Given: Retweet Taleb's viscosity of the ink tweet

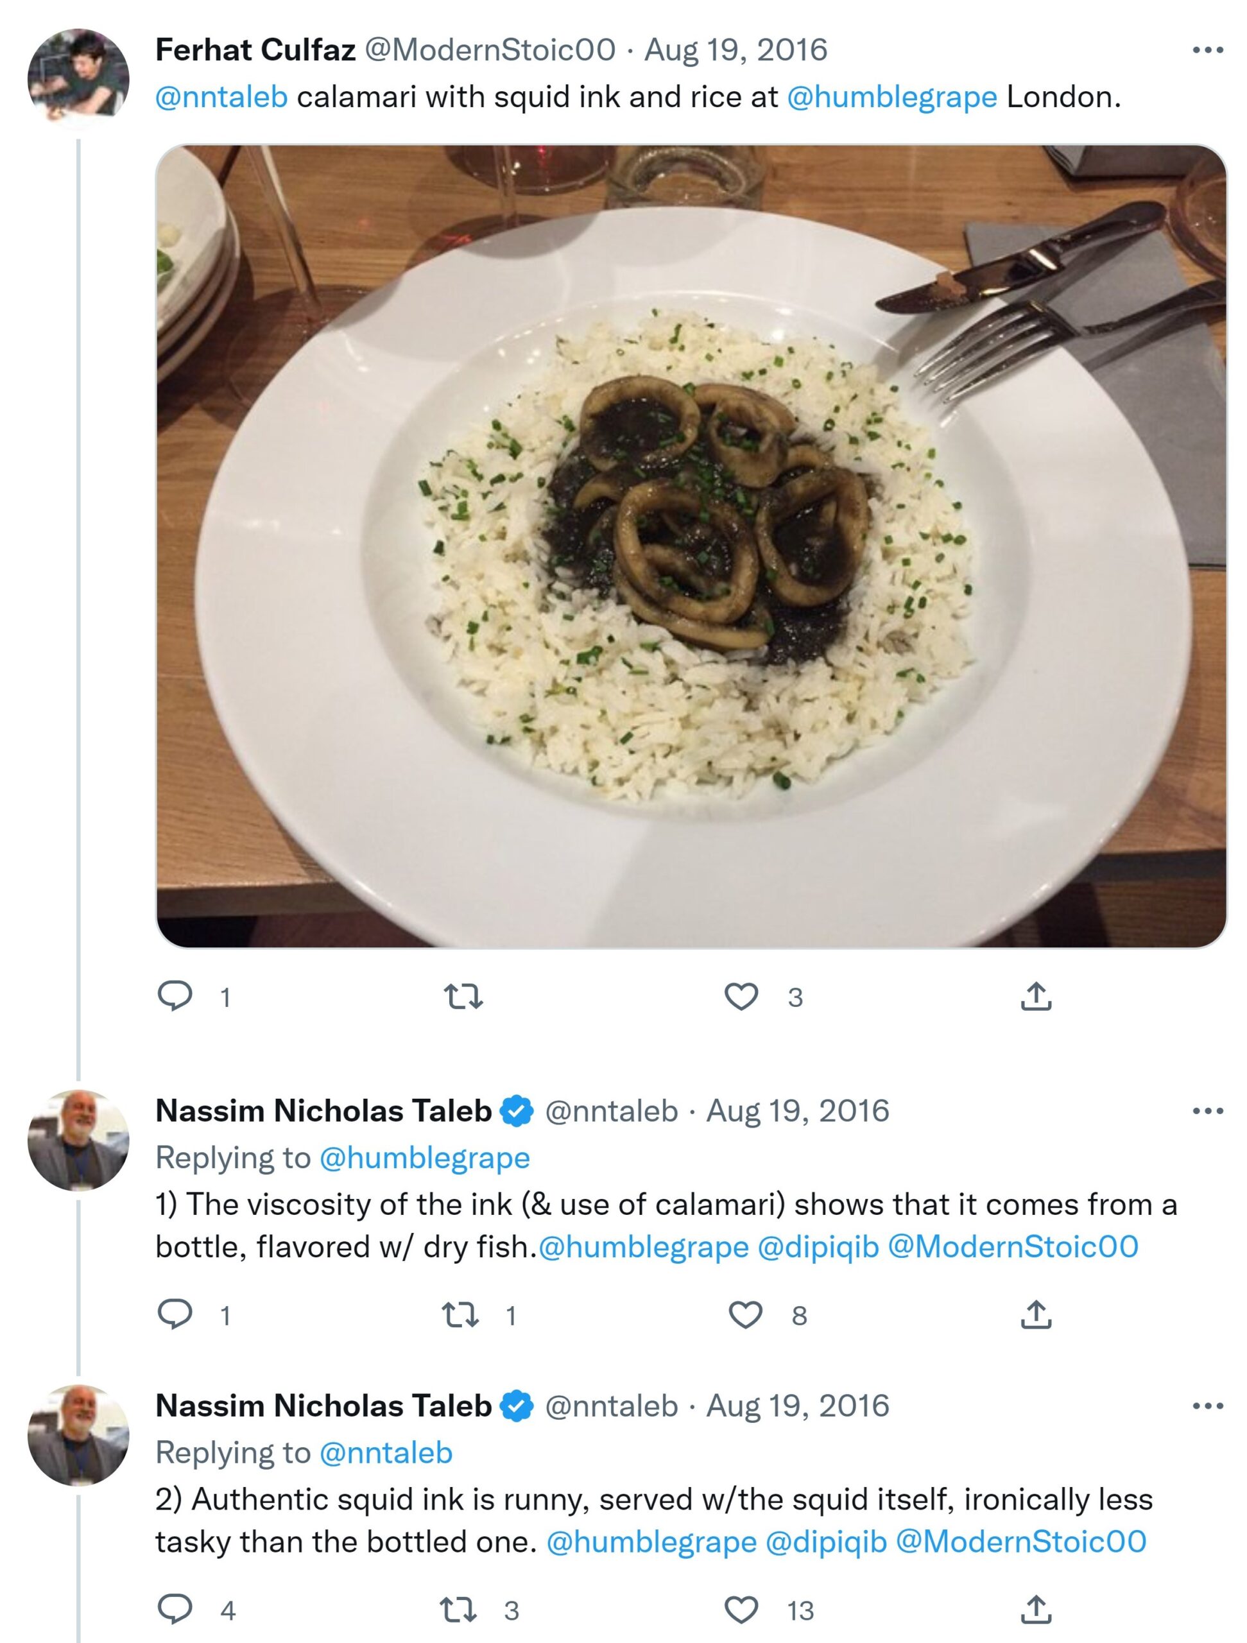Looking at the screenshot, I should click(461, 1314).
